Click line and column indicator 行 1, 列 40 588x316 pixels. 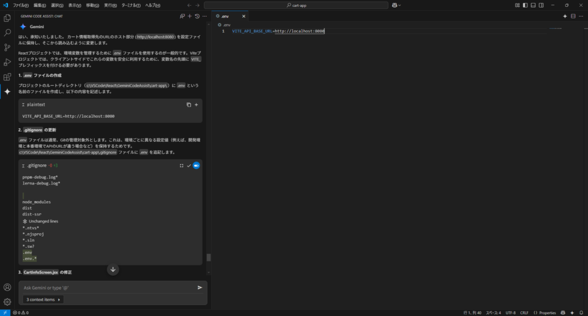coord(472,313)
